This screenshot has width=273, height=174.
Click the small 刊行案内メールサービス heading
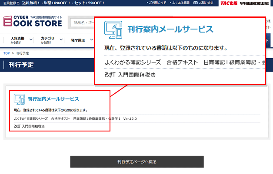pyautogui.click(x=53, y=99)
